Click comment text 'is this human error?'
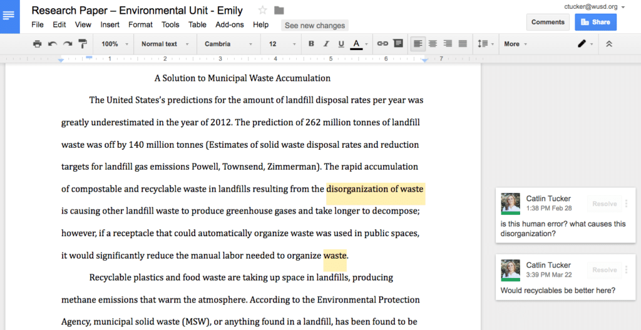Viewport: 641px width, 330px height. pos(533,224)
